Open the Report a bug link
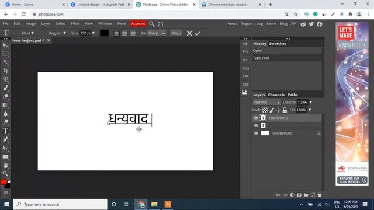The image size is (374, 210). pos(252,24)
